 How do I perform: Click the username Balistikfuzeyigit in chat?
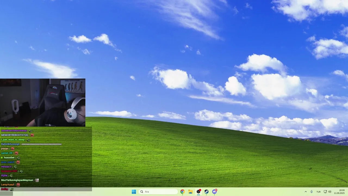pos(10,144)
